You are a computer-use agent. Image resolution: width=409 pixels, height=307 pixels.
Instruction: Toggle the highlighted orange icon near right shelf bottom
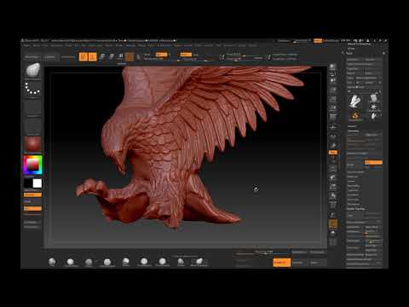[333, 223]
